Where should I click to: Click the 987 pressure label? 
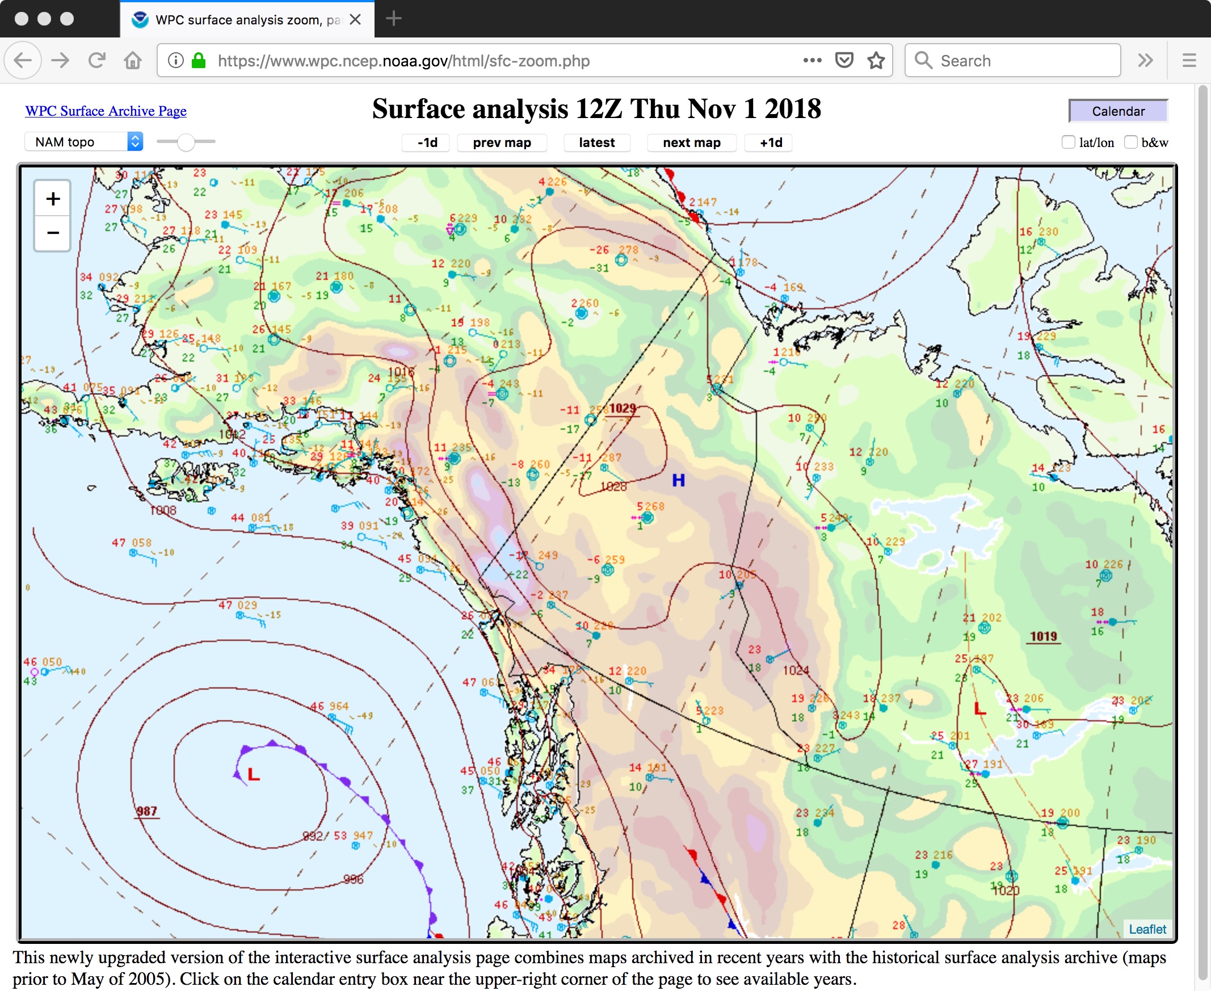coord(146,811)
